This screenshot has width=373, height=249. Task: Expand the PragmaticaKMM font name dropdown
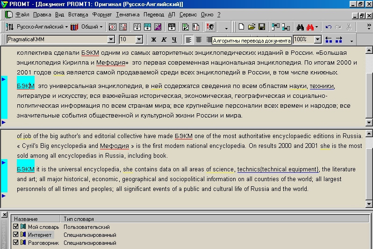(x=111, y=40)
